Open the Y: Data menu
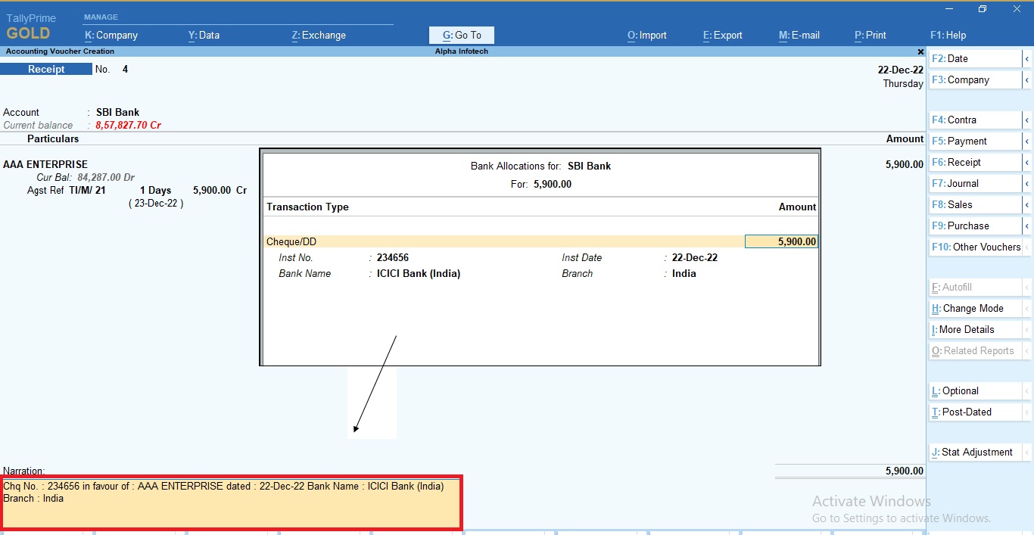This screenshot has width=1034, height=535. pyautogui.click(x=204, y=35)
